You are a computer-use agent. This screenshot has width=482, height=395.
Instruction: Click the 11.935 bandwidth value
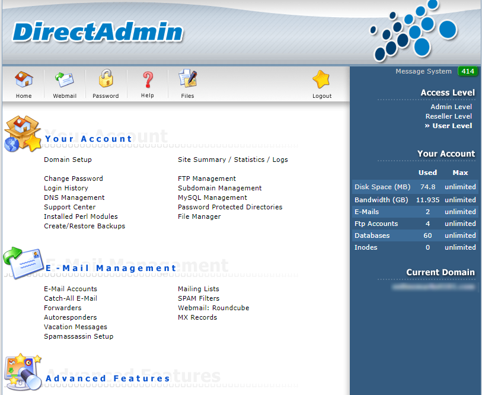pos(427,200)
